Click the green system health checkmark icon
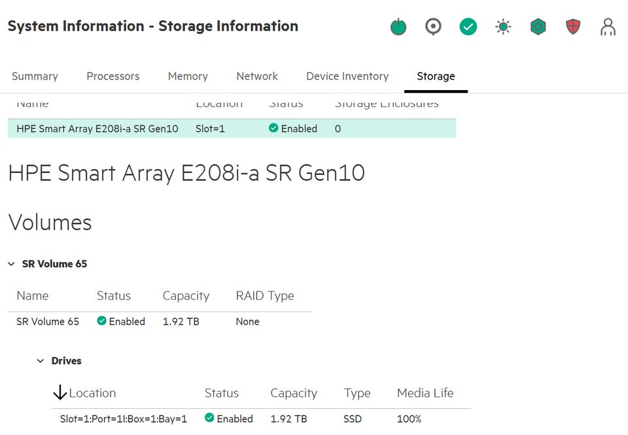The image size is (628, 435). pos(468,27)
